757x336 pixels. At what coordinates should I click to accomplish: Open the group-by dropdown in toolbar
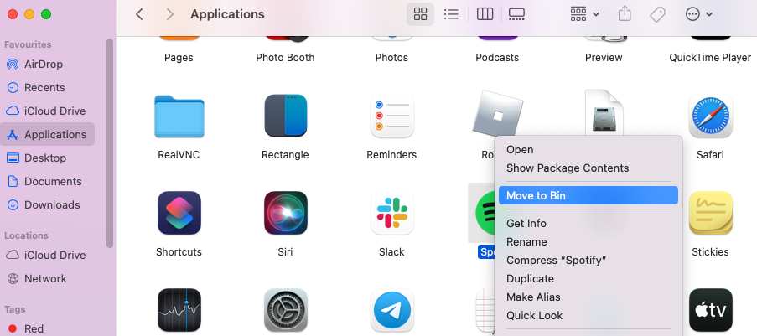pos(584,14)
